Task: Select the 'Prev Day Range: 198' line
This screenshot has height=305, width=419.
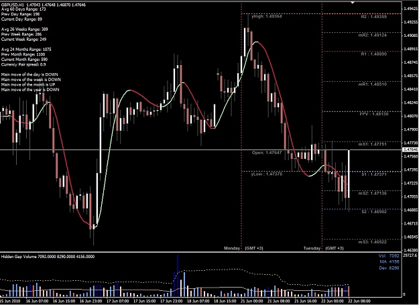Action: [20, 14]
